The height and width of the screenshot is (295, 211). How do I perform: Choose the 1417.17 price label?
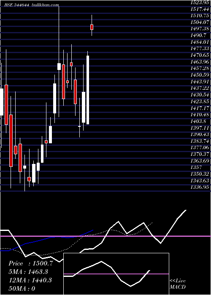pyautogui.click(x=200, y=108)
